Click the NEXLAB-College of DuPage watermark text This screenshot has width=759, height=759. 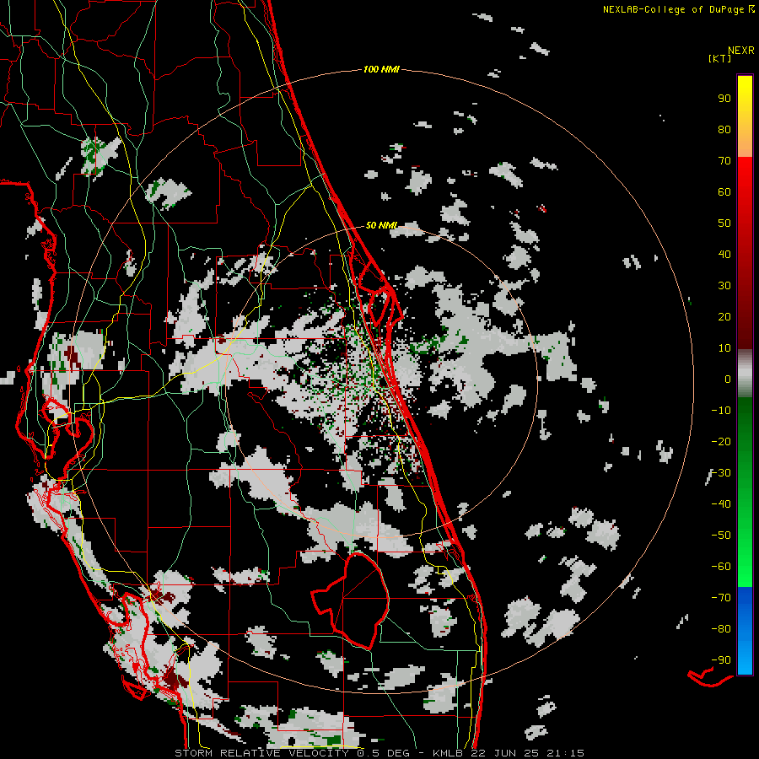coord(678,9)
